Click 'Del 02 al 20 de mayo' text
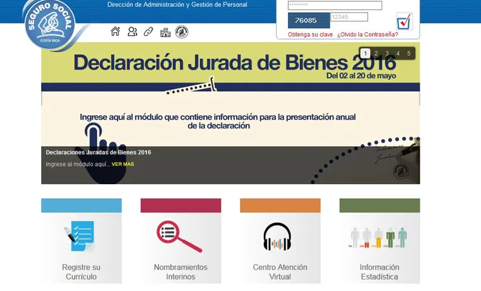The image size is (481, 291). (x=361, y=76)
